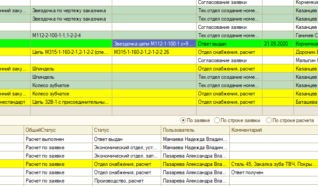Select 'Отдел снабжения, расчет' in the yellow lower-table row
Image resolution: width=318 pixels, height=186 pixels.
click(x=127, y=164)
